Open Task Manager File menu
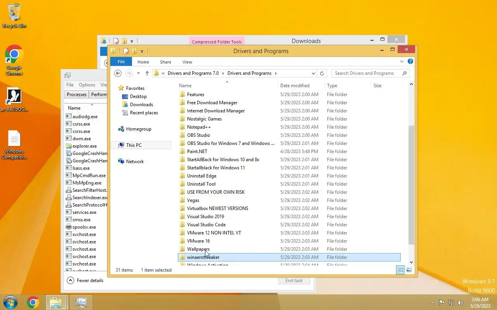The image size is (497, 310). (x=70, y=85)
